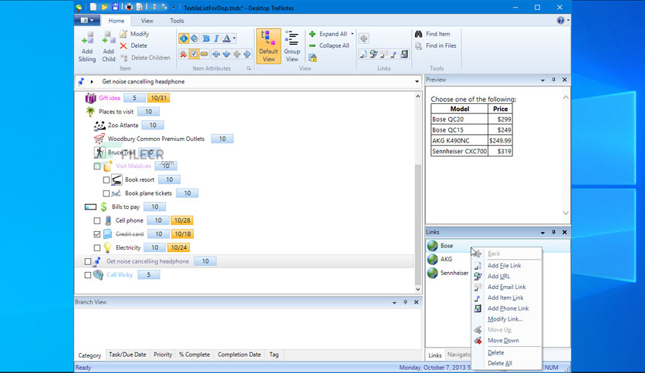645x373 pixels.
Task: Check the Cell phone checkbox
Action: coord(97,220)
